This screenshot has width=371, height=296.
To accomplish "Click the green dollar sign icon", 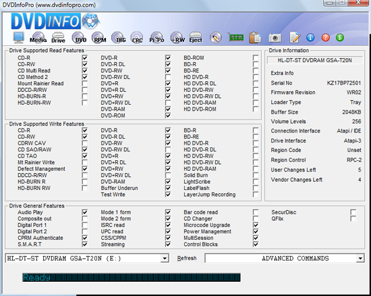I will (340, 37).
